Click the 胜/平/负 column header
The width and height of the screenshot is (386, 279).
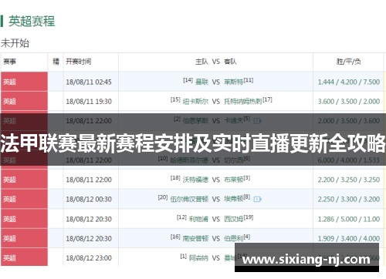(x=349, y=62)
